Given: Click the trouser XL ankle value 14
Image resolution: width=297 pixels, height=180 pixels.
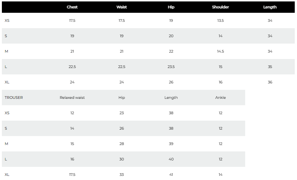Looking at the screenshot, I should 220,174.
